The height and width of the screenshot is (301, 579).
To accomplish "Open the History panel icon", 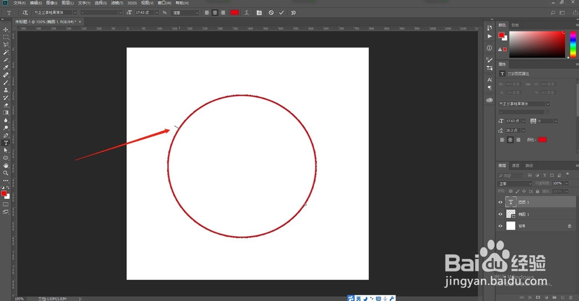I will pos(489,28).
